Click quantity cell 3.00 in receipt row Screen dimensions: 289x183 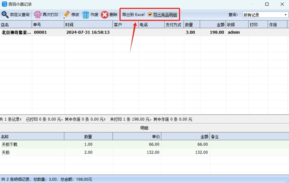point(190,32)
